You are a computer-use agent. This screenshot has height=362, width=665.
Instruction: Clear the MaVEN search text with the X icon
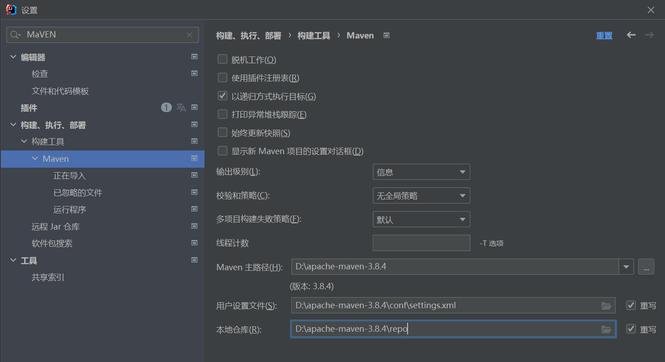[x=190, y=35]
